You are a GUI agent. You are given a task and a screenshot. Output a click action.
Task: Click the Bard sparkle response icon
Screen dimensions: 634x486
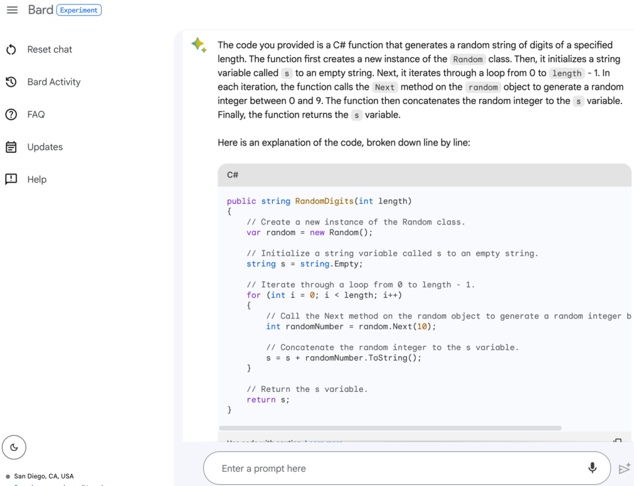point(199,45)
